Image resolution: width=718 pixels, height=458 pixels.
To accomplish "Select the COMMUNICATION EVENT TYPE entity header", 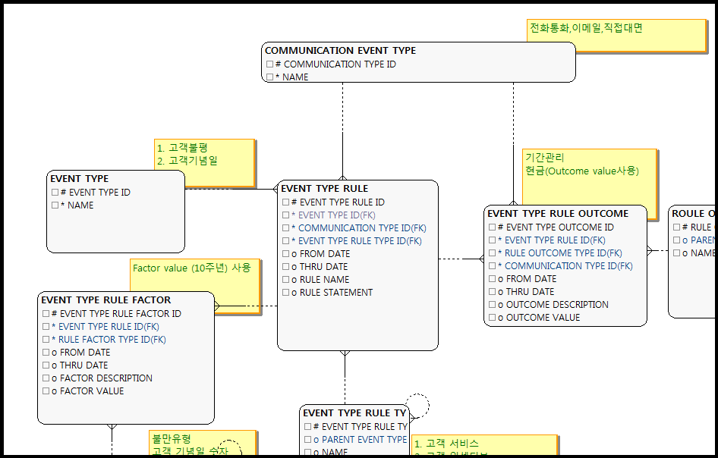I will (x=340, y=51).
